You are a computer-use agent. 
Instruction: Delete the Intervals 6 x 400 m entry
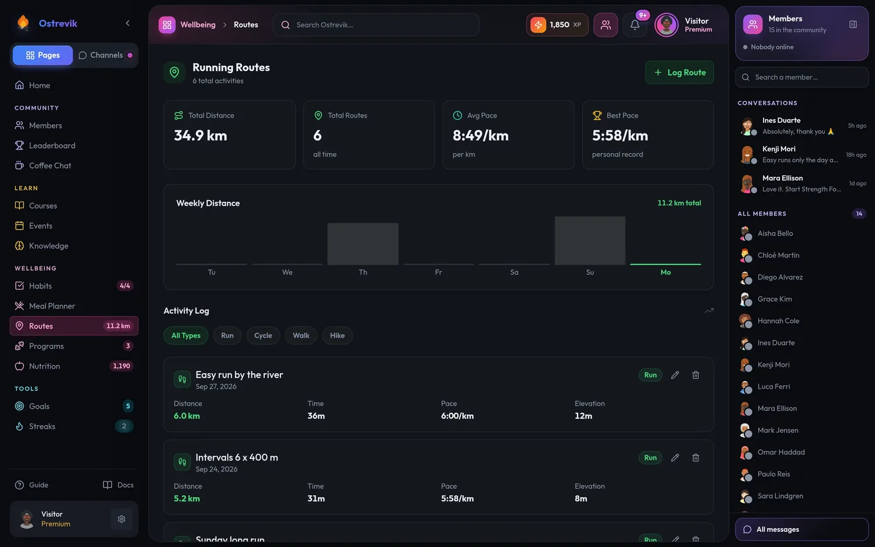695,458
